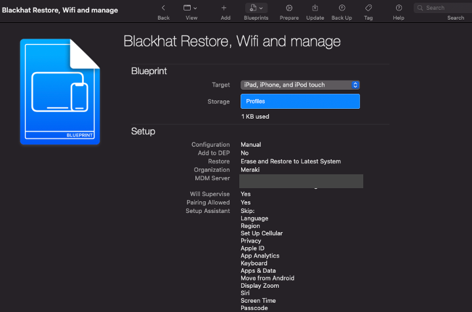472x312 pixels.
Task: Click the window title in titlebar
Action: click(60, 10)
